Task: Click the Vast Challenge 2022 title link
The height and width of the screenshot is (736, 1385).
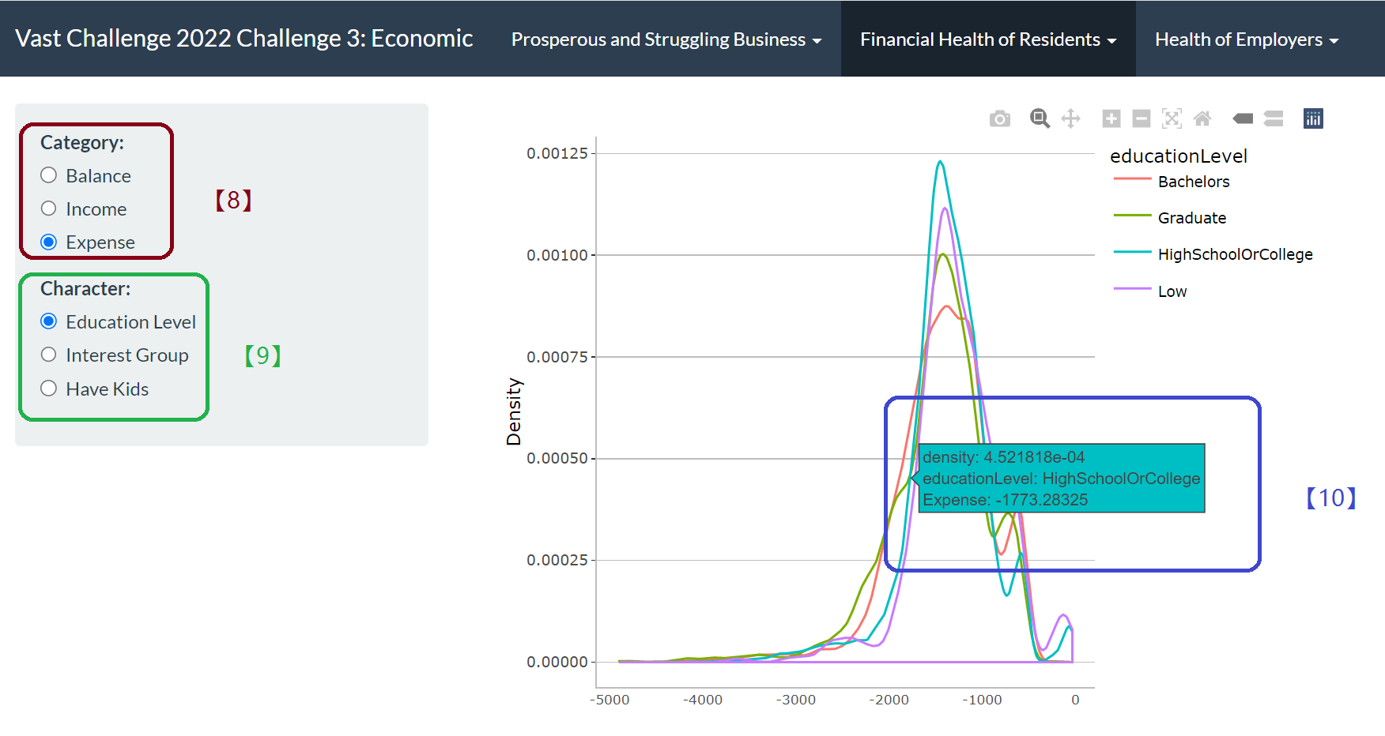Action: pos(243,39)
